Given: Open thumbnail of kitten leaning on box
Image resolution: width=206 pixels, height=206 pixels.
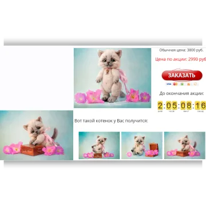Looking at the screenshot, I should 185,145.
